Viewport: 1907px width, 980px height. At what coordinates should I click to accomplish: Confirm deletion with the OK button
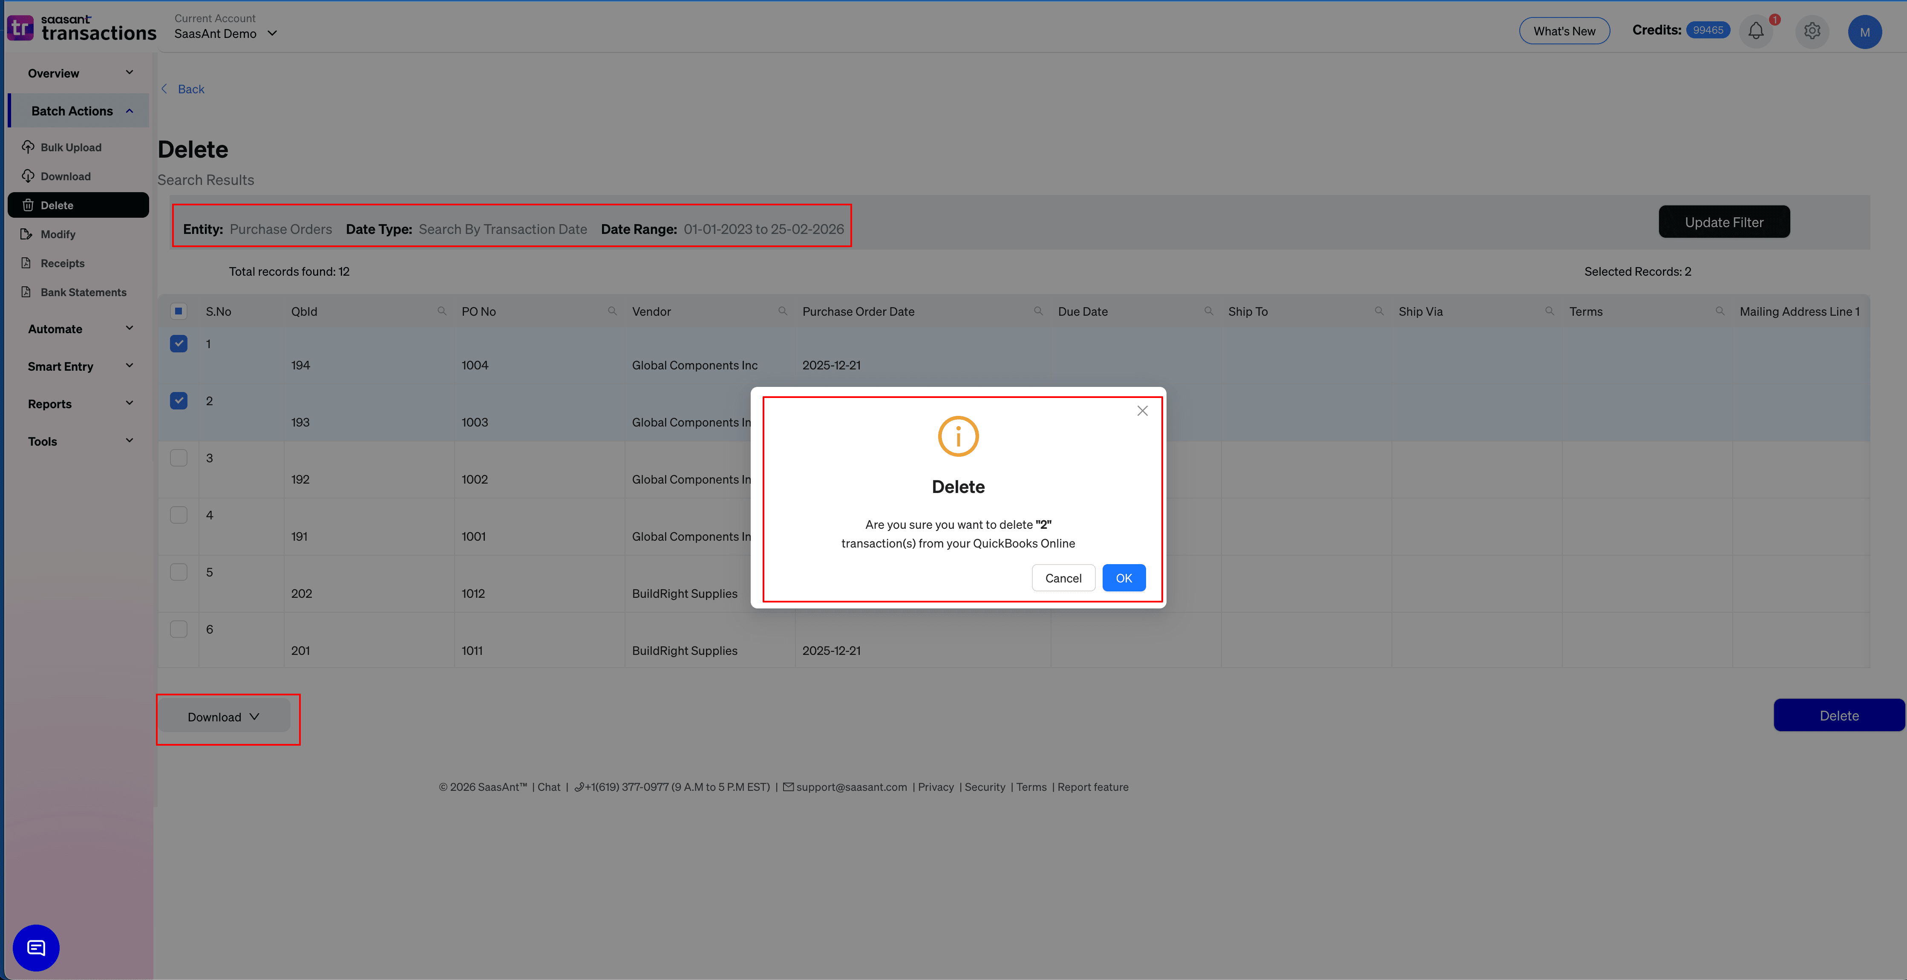[x=1123, y=577]
